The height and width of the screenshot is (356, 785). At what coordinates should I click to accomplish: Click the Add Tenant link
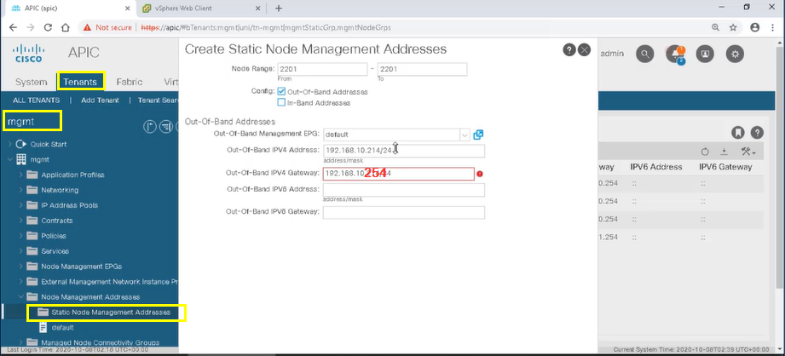pos(100,100)
